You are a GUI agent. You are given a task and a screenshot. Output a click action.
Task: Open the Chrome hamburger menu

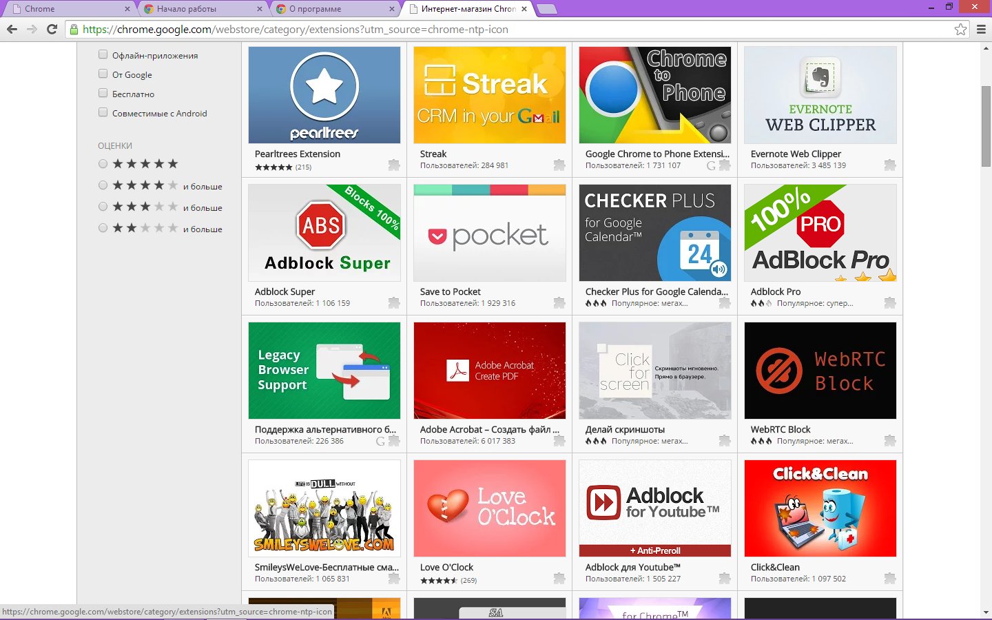click(982, 29)
